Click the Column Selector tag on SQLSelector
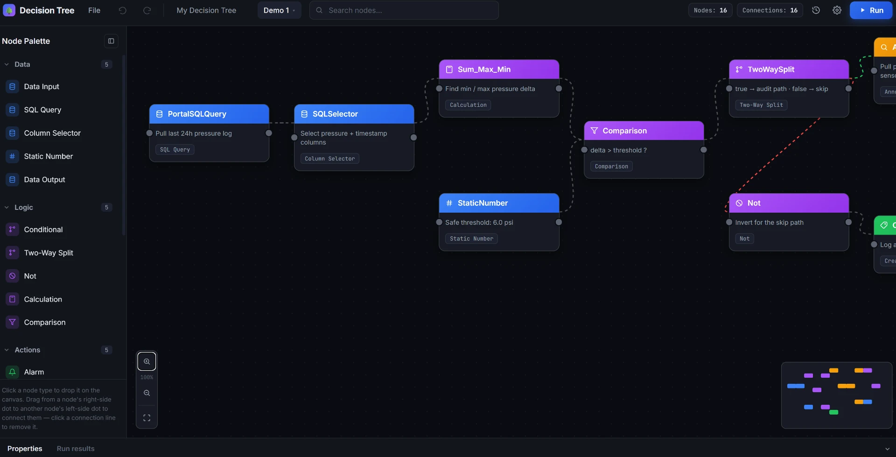896x457 pixels. pos(330,159)
